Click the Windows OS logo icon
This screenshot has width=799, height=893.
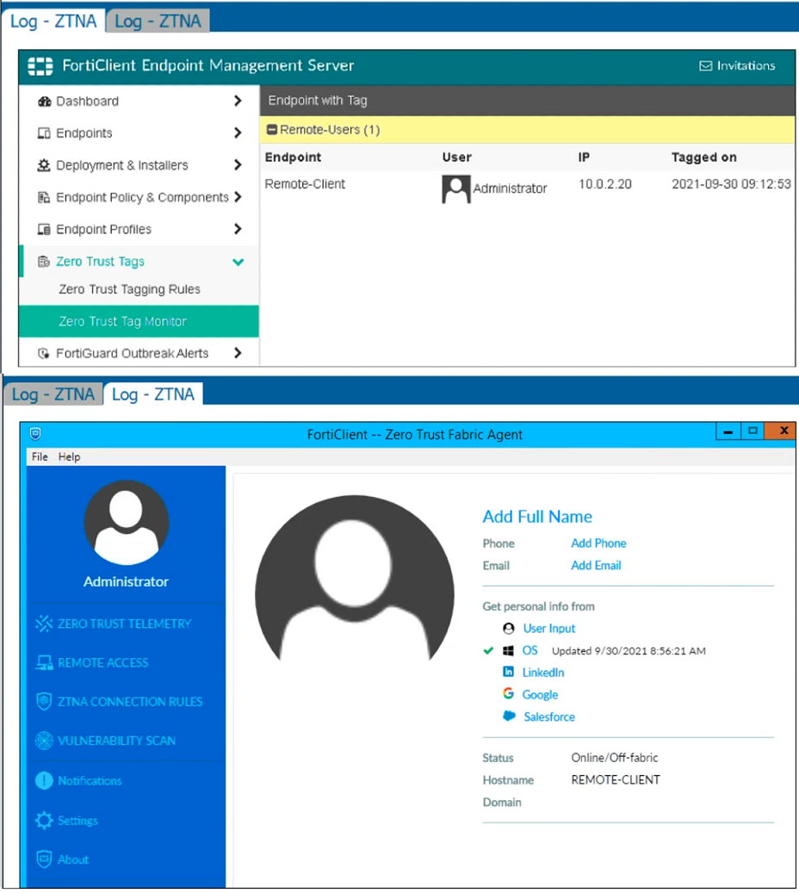tap(508, 650)
